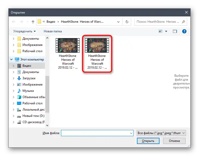Expand the Музыка node
Image resolution: width=199 pixels, height=156 pixels.
click(x=13, y=91)
